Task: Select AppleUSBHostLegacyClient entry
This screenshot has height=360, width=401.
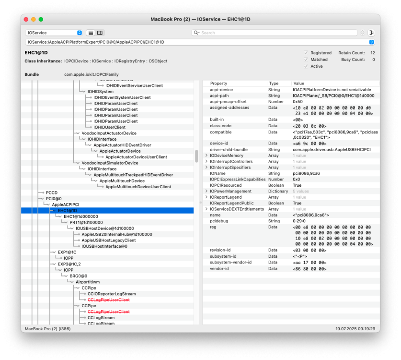Action: point(109,240)
